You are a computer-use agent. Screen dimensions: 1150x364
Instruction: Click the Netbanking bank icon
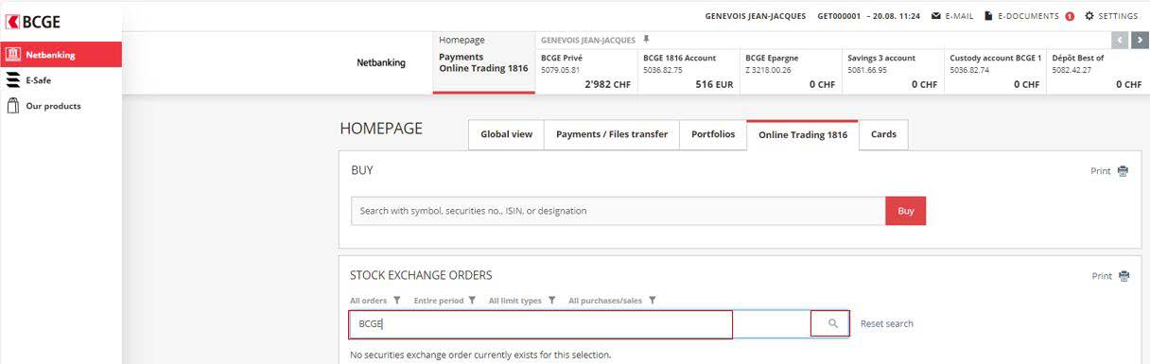click(x=12, y=55)
